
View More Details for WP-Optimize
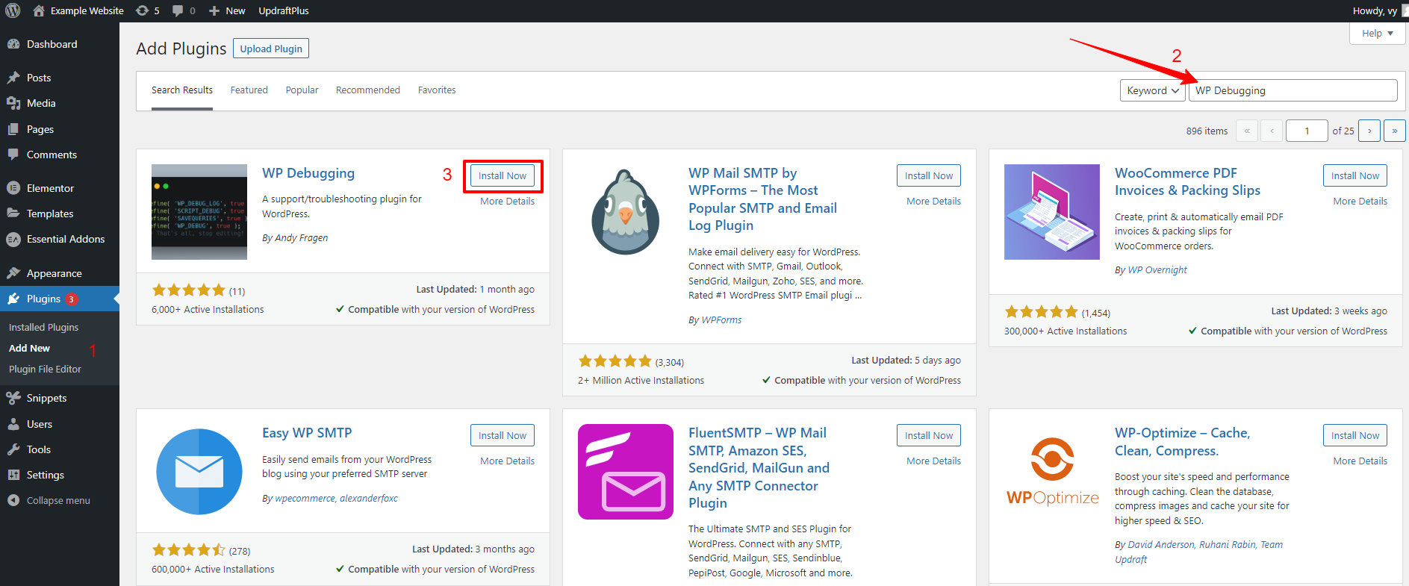point(1360,461)
